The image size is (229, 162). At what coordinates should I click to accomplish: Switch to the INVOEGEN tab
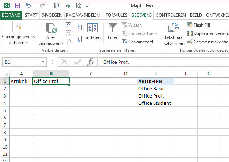(x=52, y=15)
